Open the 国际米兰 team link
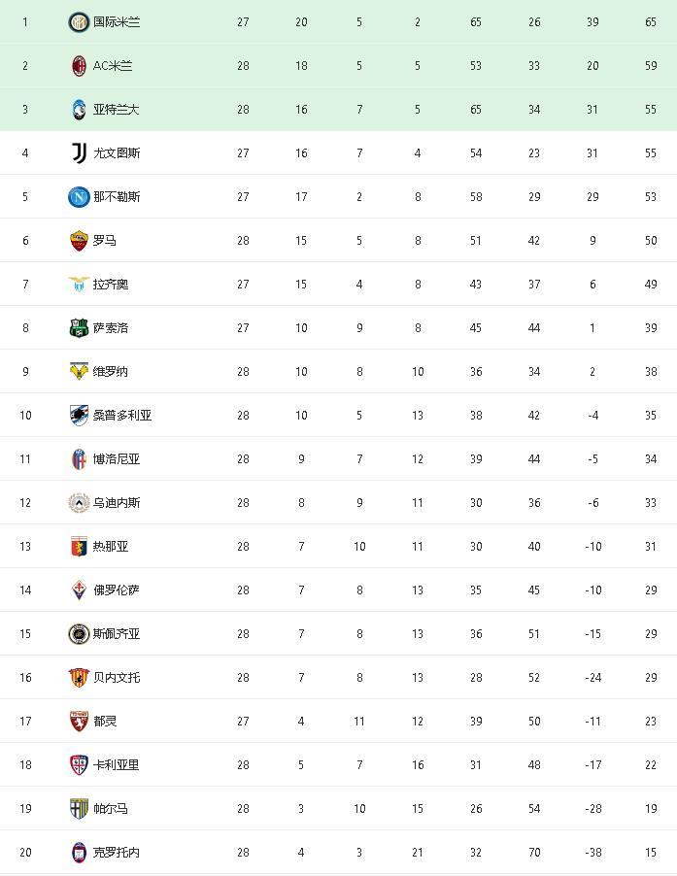Screen dimensions: 677x876 pos(117,21)
